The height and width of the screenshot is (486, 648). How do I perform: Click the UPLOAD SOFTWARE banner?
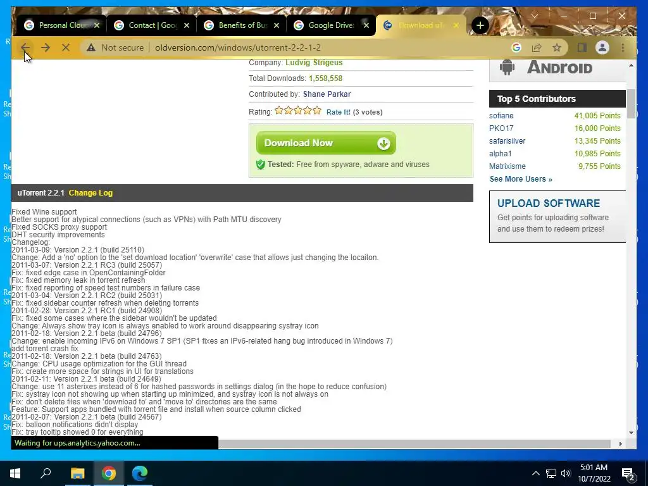click(558, 216)
